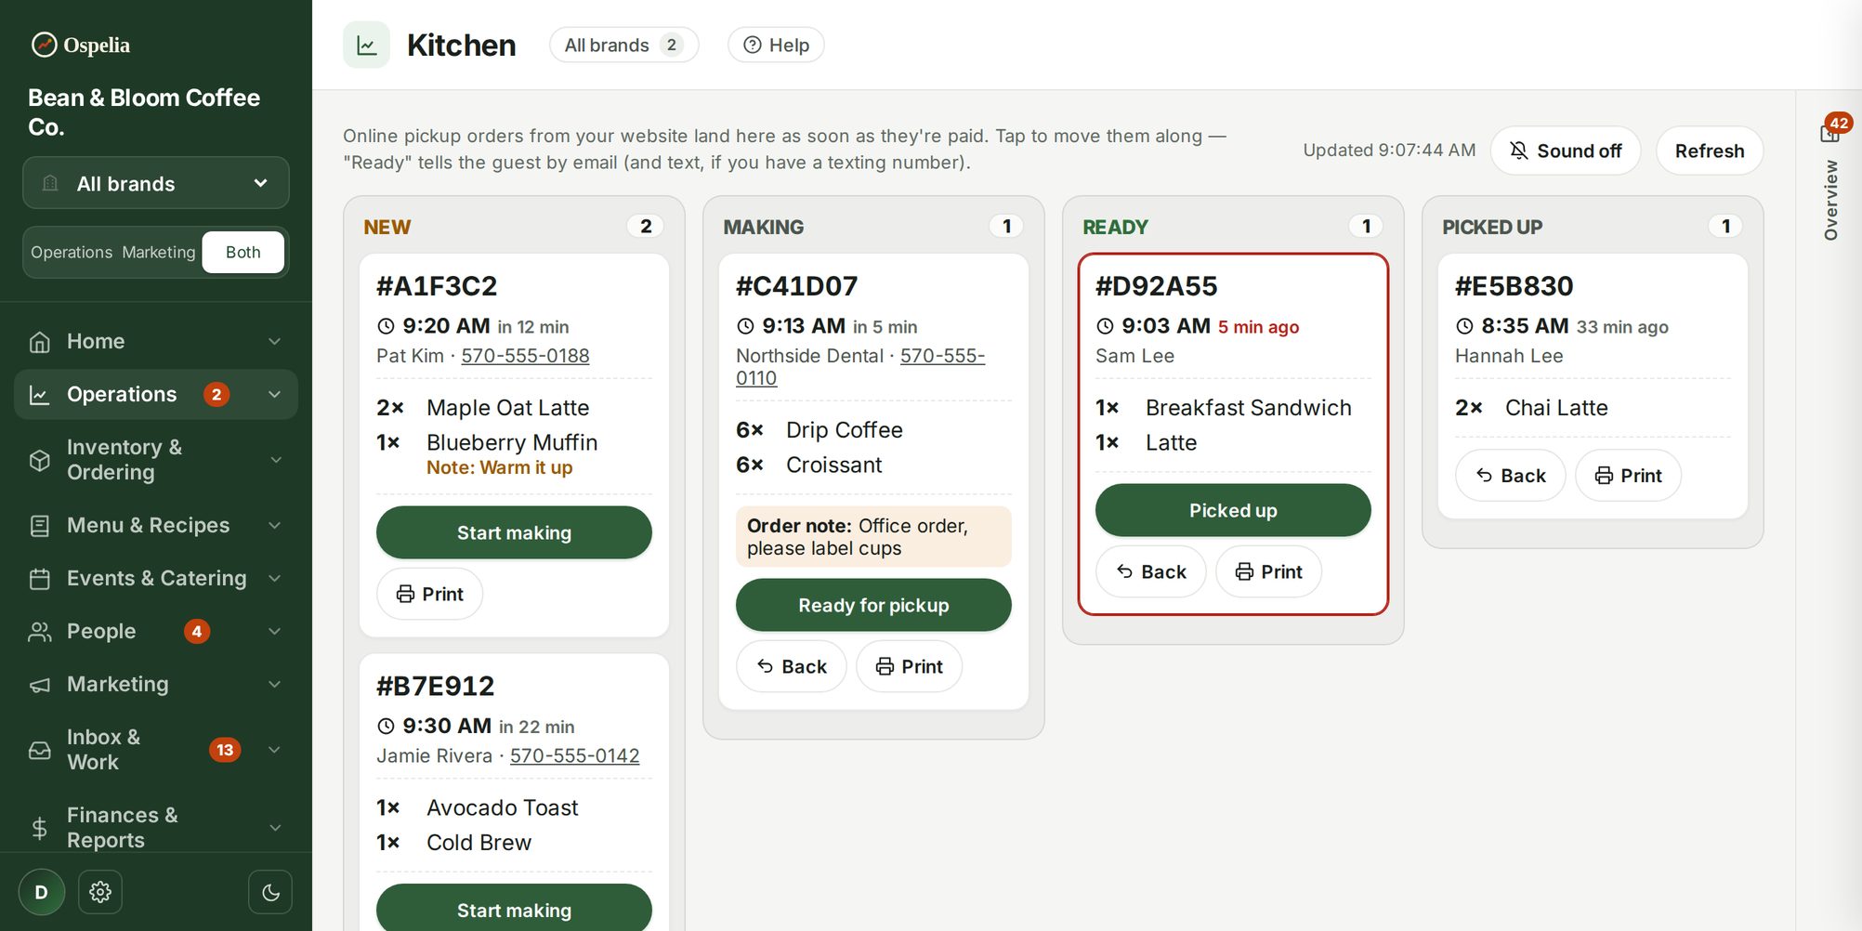1862x931 pixels.
Task: Open the D user avatar
Action: (x=42, y=892)
